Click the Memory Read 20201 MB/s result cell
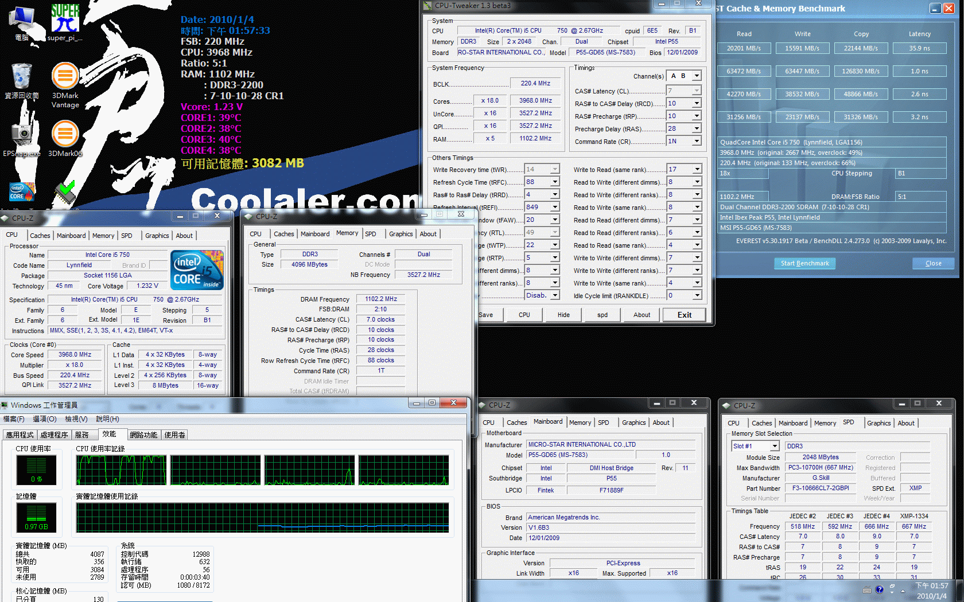 [x=744, y=48]
